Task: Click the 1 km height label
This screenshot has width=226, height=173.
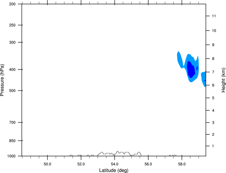Action: pyautogui.click(x=213, y=146)
